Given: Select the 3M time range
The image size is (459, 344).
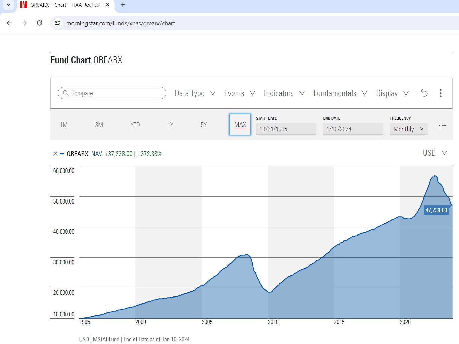Looking at the screenshot, I should tap(99, 125).
